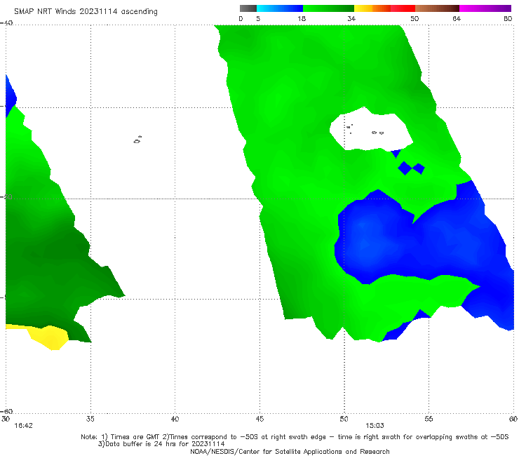This screenshot has width=519, height=456.
Task: Click the color bar label 18
Action: point(302,19)
